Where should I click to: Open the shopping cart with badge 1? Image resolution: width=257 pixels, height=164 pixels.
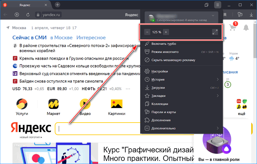pyautogui.click(x=233, y=27)
